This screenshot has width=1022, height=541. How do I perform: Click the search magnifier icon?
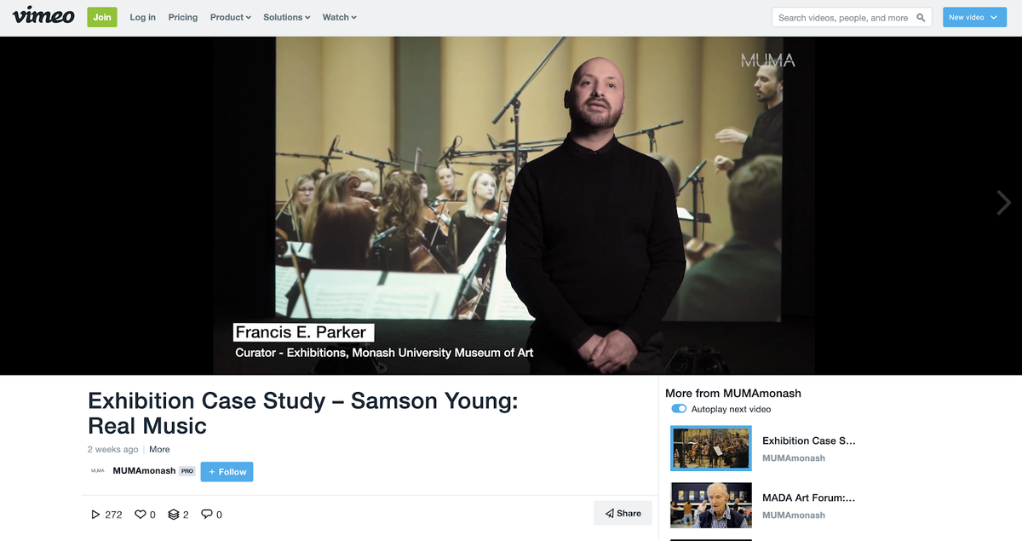[921, 17]
